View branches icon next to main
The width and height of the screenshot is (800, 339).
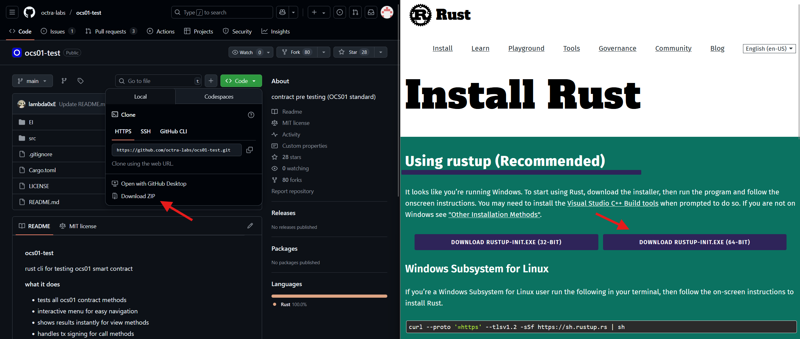(64, 81)
